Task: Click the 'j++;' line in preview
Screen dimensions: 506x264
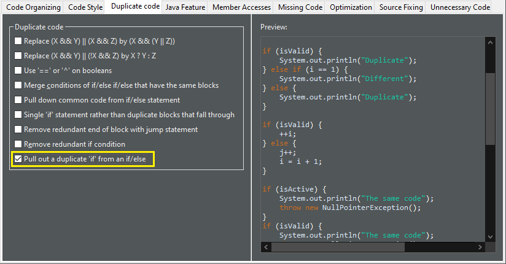Action: point(287,152)
